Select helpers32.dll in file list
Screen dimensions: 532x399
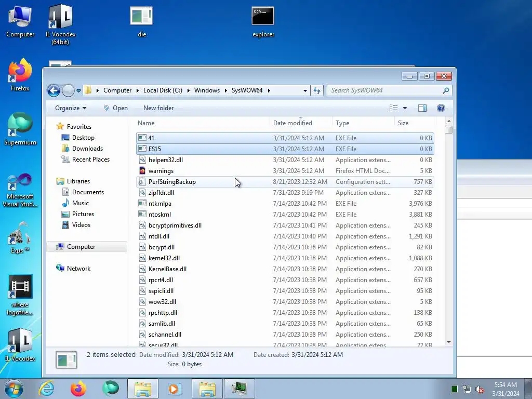point(285,160)
